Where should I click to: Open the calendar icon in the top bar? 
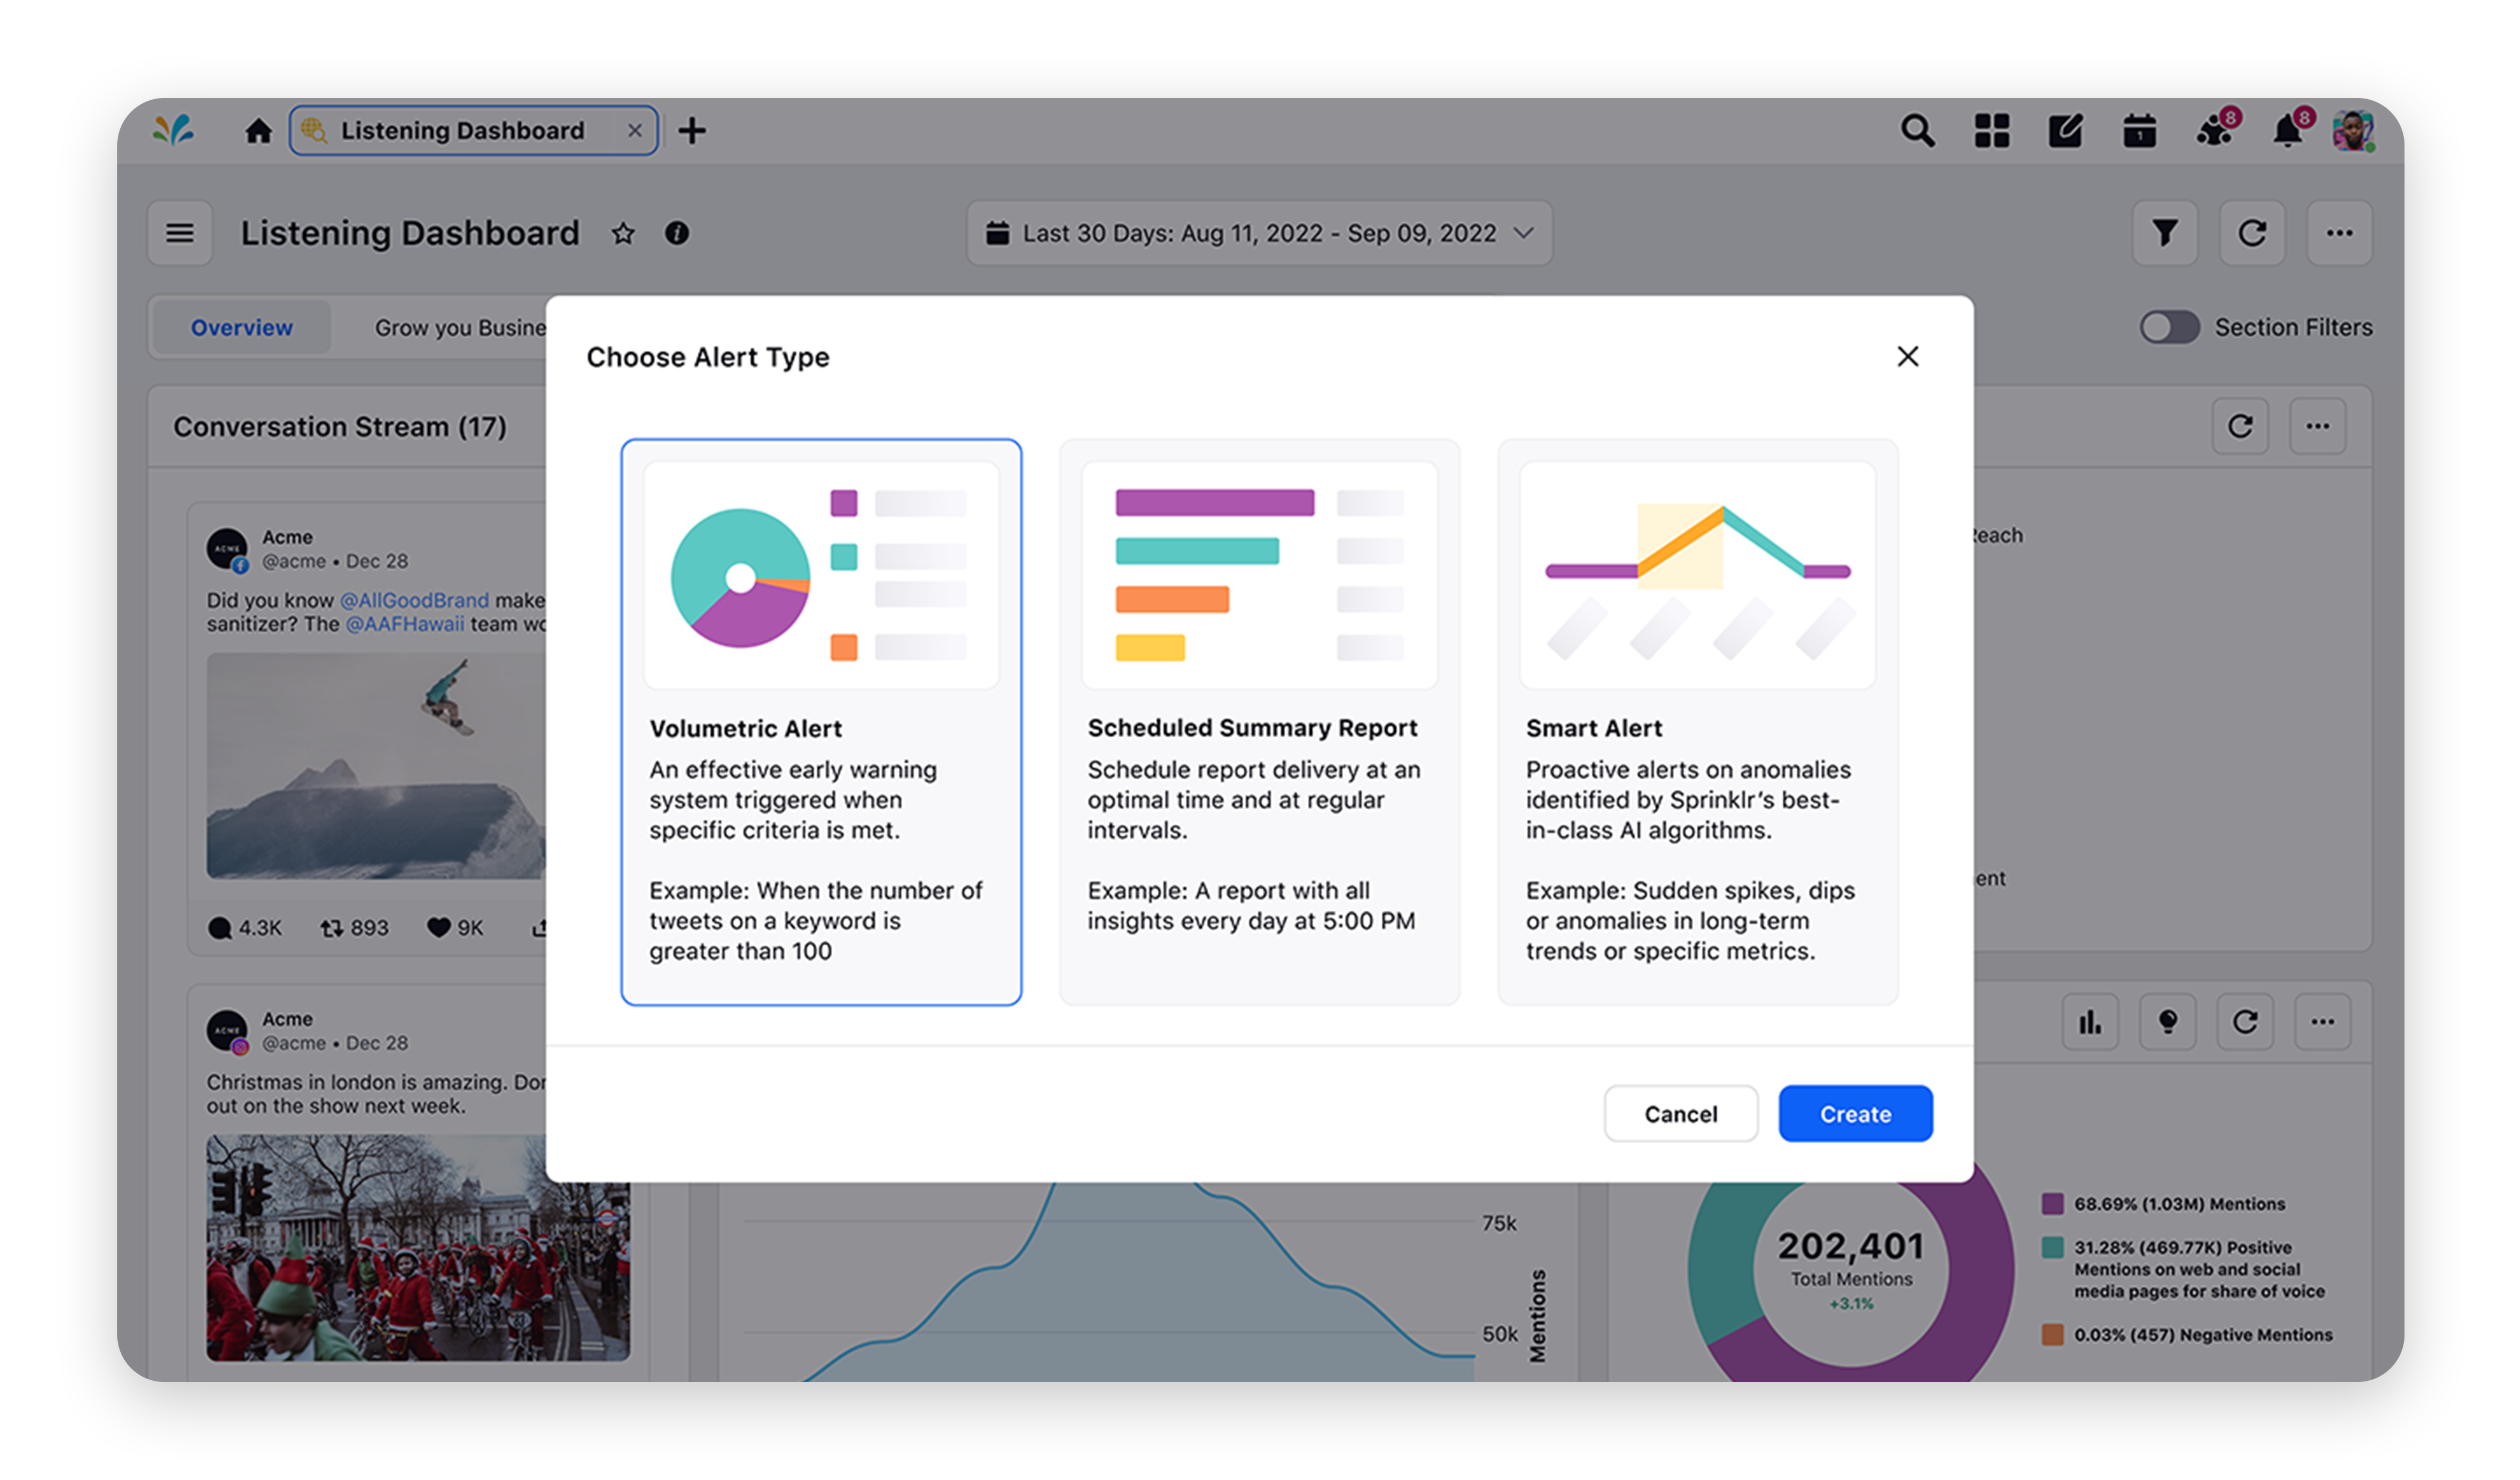(2140, 130)
